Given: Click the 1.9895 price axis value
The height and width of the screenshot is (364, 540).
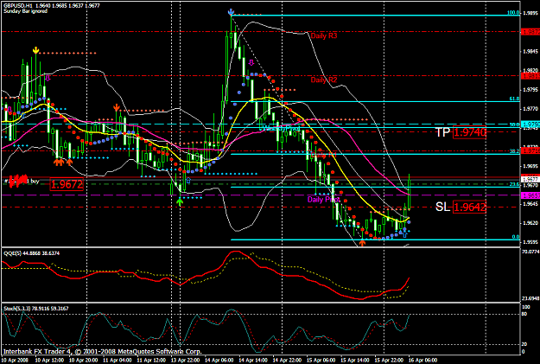Looking at the screenshot, I should tap(530, 14).
